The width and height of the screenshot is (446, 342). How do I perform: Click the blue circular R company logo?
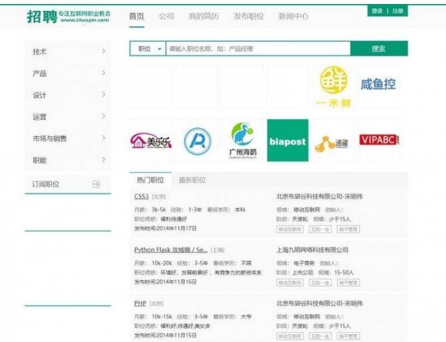197,140
